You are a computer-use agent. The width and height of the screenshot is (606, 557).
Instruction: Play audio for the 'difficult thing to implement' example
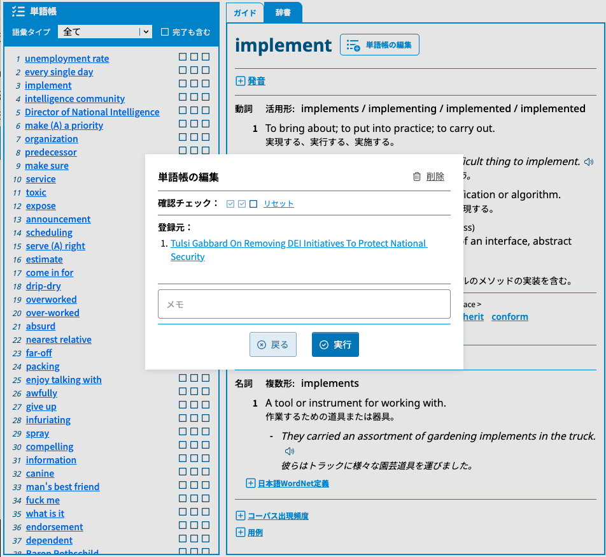point(589,162)
